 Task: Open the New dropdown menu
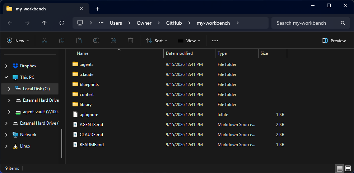click(x=18, y=41)
